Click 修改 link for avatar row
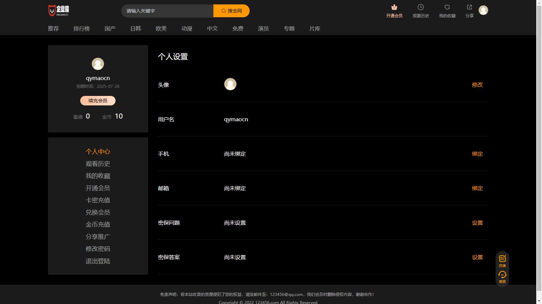542x304 pixels. (477, 85)
